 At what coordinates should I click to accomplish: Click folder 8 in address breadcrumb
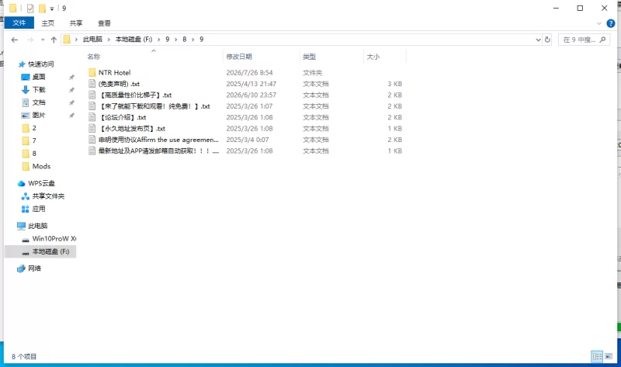point(185,40)
